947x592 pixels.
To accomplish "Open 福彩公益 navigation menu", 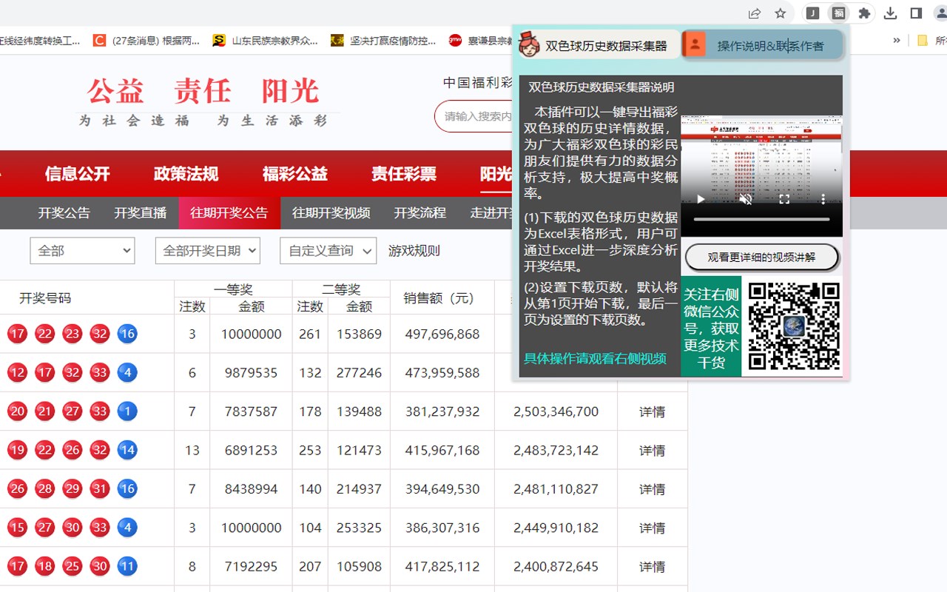I will click(x=294, y=174).
